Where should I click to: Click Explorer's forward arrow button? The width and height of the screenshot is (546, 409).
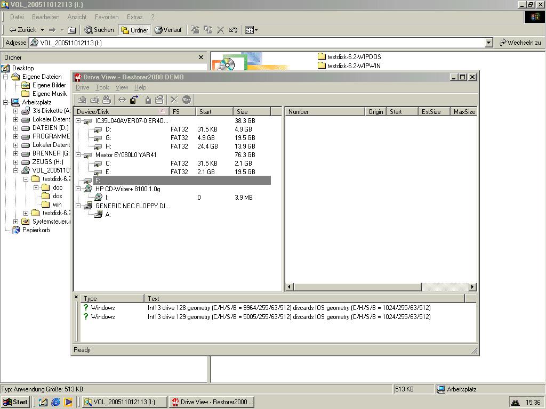[52, 30]
